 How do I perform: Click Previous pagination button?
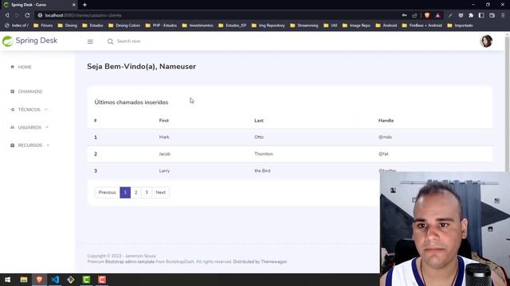(107, 192)
